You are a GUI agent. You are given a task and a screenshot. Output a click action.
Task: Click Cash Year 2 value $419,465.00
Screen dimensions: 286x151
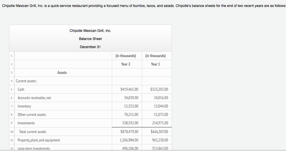pyautogui.click(x=129, y=89)
